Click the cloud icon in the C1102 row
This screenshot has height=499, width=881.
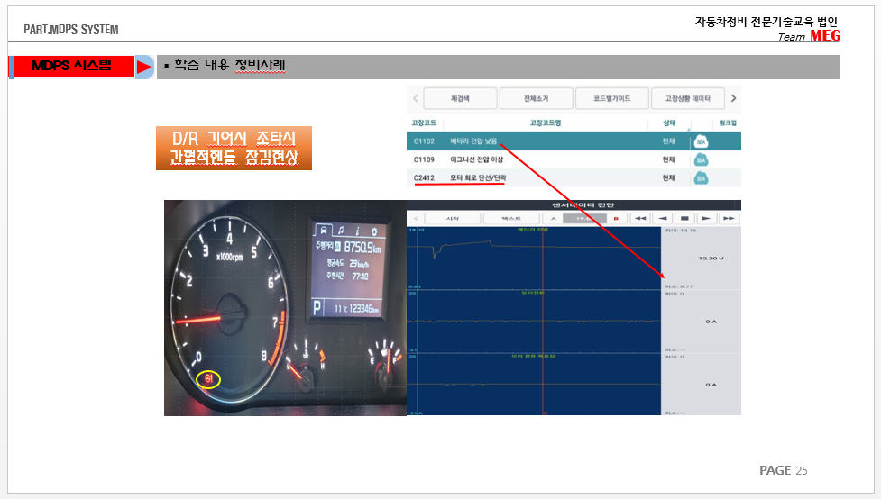coord(701,141)
